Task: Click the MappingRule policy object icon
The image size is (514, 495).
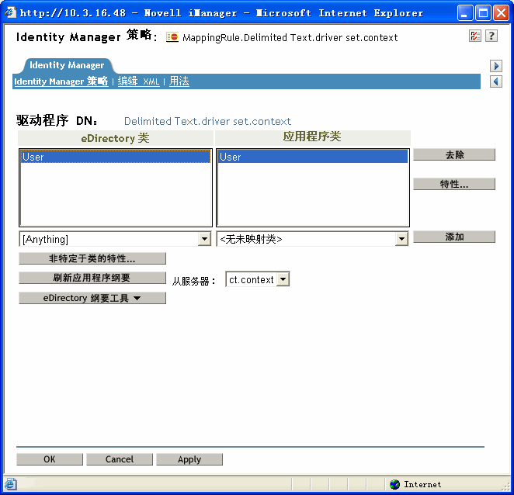Action: pyautogui.click(x=172, y=37)
